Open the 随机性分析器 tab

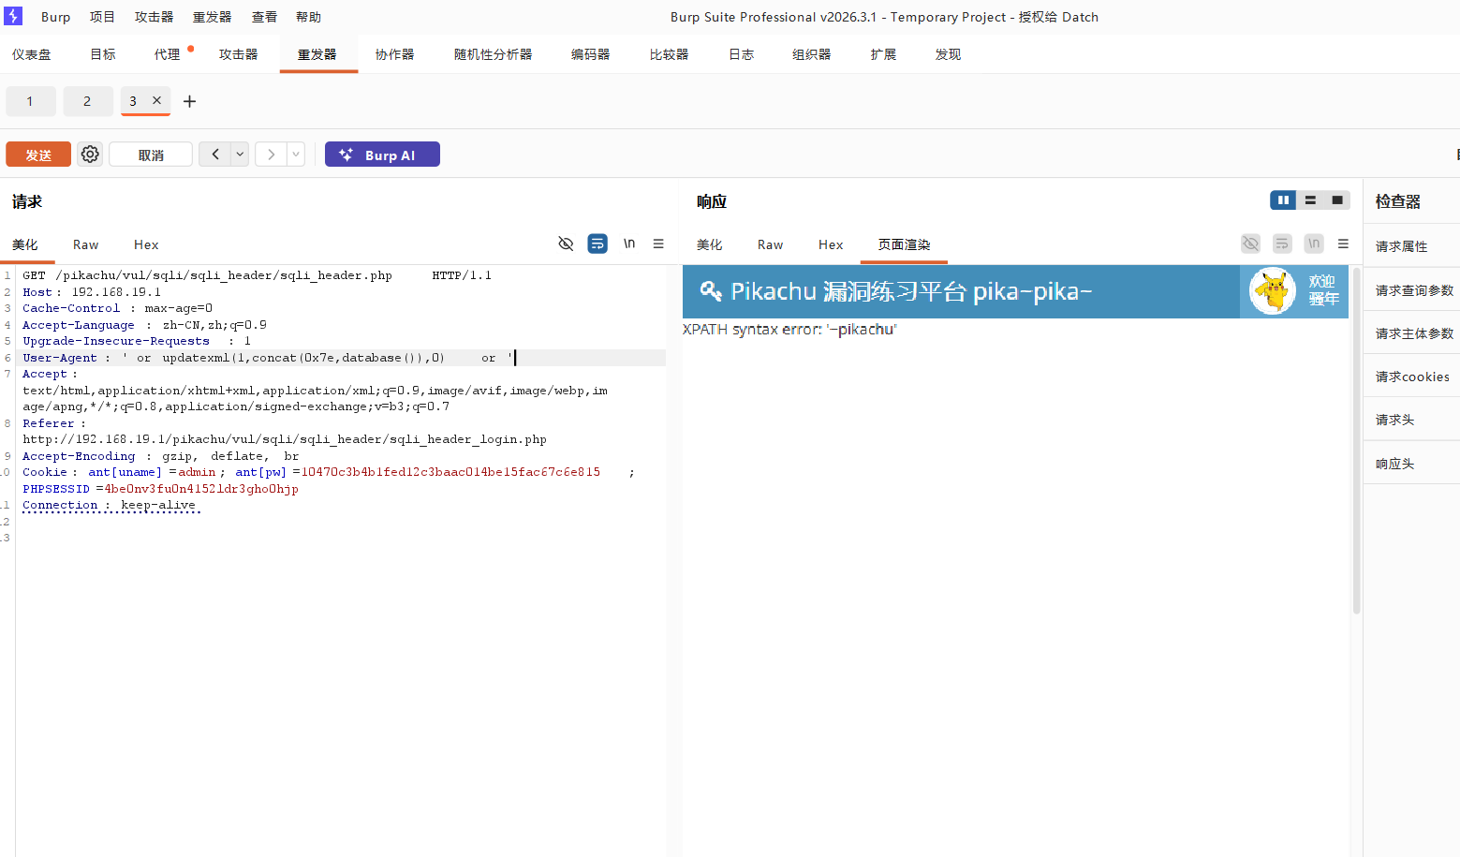(493, 54)
